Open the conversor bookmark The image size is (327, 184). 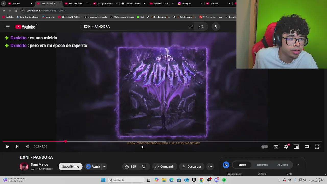[49, 17]
